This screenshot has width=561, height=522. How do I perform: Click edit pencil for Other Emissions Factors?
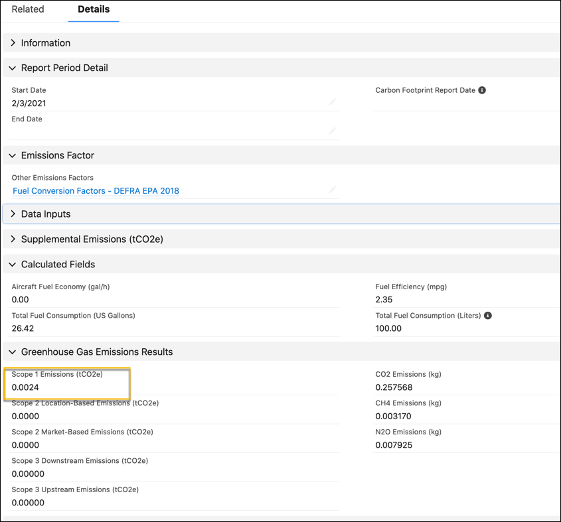(x=333, y=190)
